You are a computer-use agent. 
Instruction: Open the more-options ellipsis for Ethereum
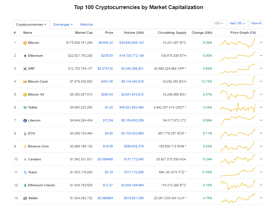click(x=261, y=55)
